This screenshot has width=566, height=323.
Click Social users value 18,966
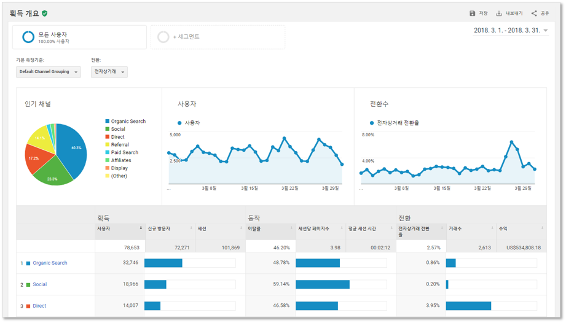(x=131, y=284)
